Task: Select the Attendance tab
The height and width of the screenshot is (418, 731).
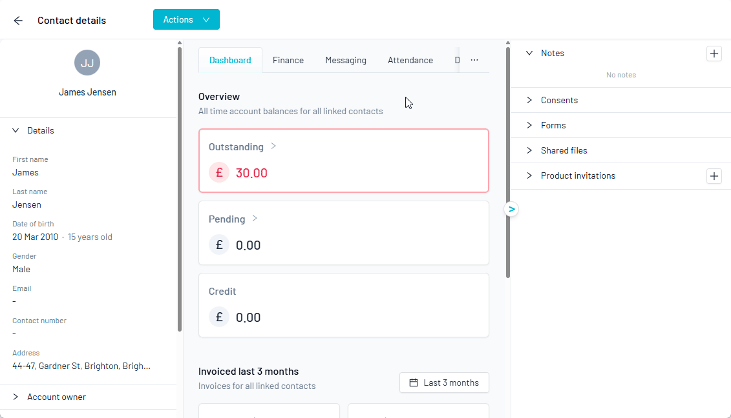Action: (x=410, y=59)
